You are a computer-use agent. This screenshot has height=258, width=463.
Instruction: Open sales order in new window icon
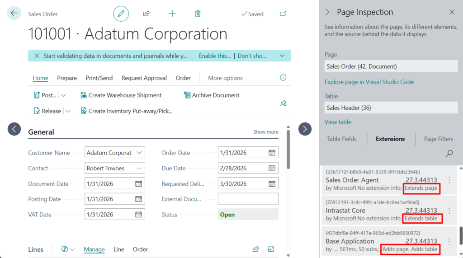(283, 14)
